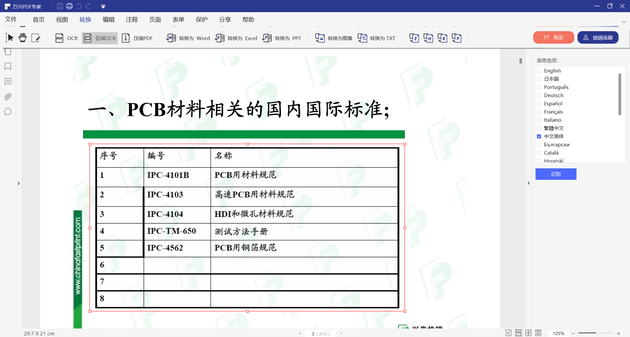The image size is (630, 337).
Task: Click the orange 购买 buy button
Action: click(x=554, y=37)
